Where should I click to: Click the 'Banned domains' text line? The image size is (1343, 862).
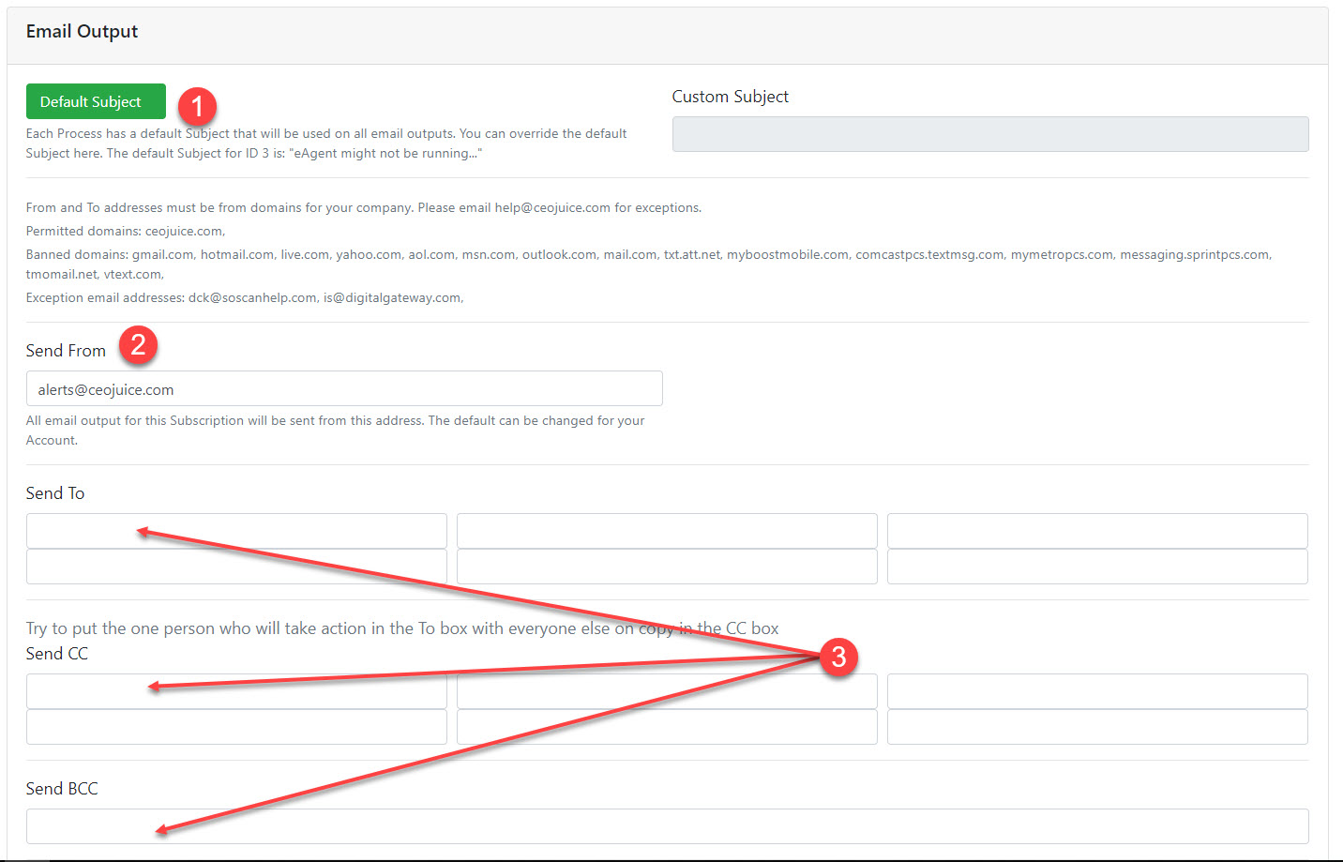pyautogui.click(x=649, y=264)
